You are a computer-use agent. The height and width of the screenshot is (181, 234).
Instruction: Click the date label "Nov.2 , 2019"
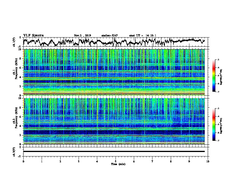82,35
